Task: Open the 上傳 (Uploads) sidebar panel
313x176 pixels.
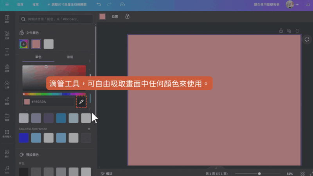Action: (x=7, y=84)
